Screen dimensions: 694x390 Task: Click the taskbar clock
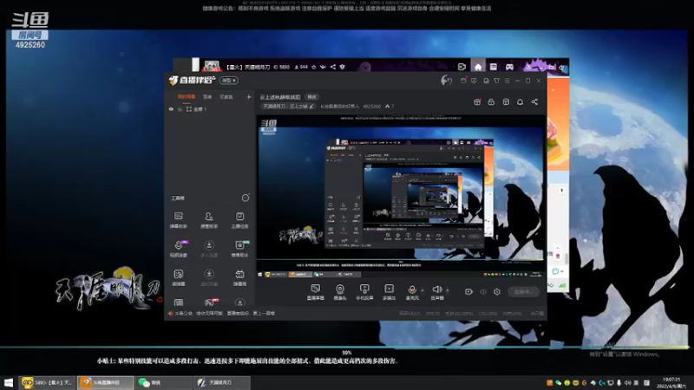tap(671, 382)
